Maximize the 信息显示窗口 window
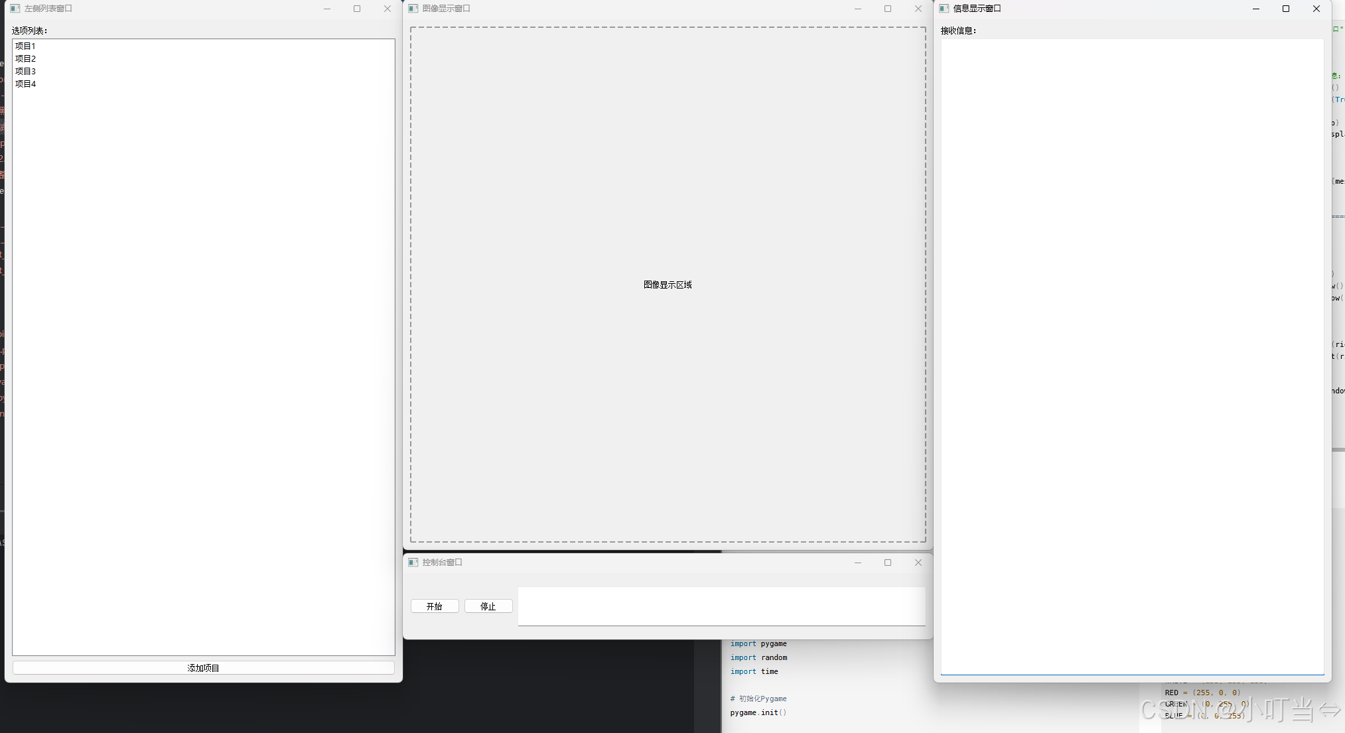Screen dimensions: 1345x733 point(1286,9)
